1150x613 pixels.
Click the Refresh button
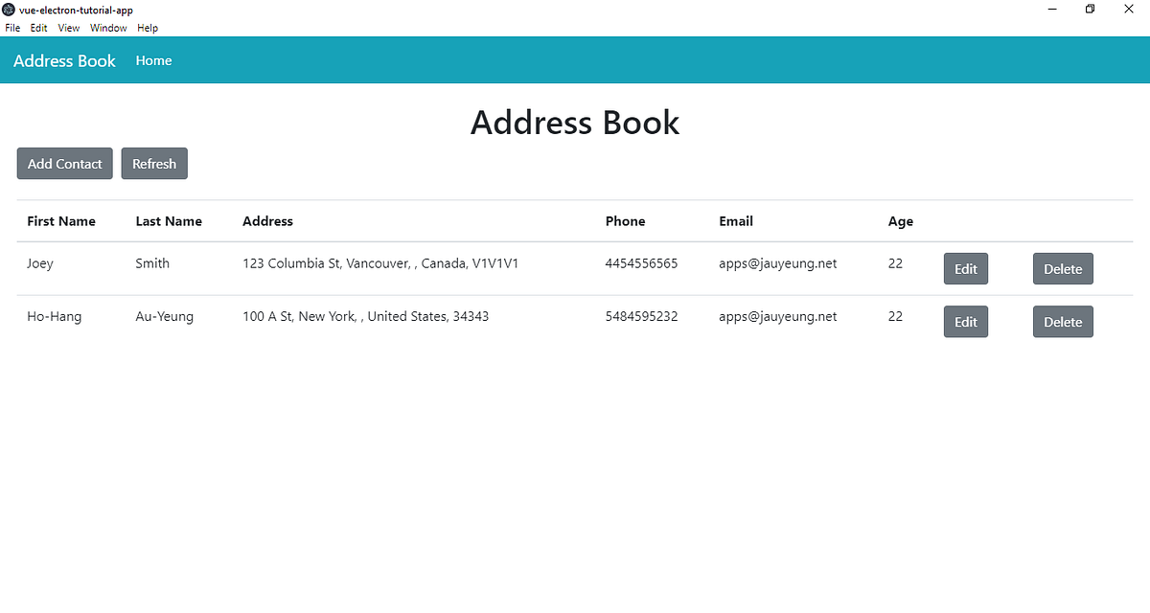(154, 163)
